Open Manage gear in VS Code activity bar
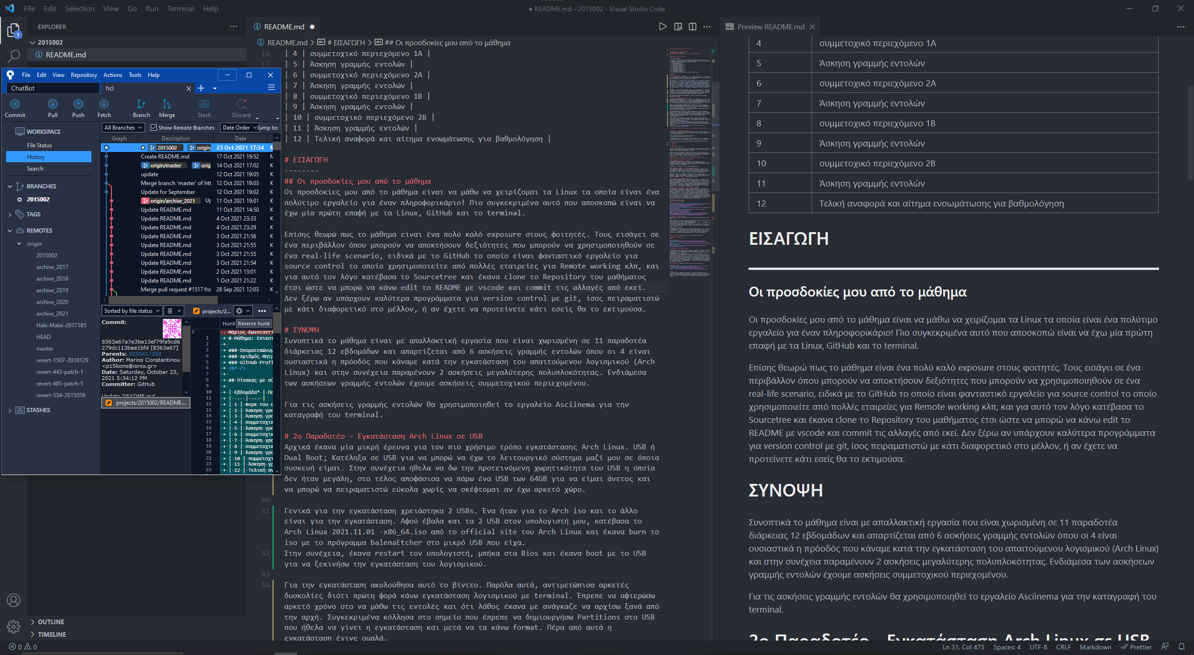 tap(14, 627)
